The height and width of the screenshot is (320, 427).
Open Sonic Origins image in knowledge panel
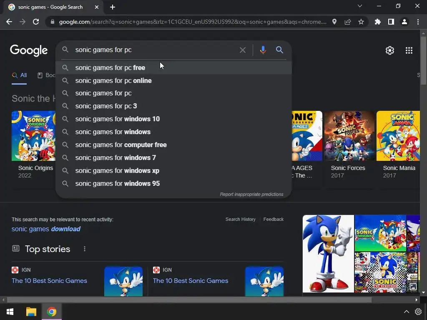380,233
